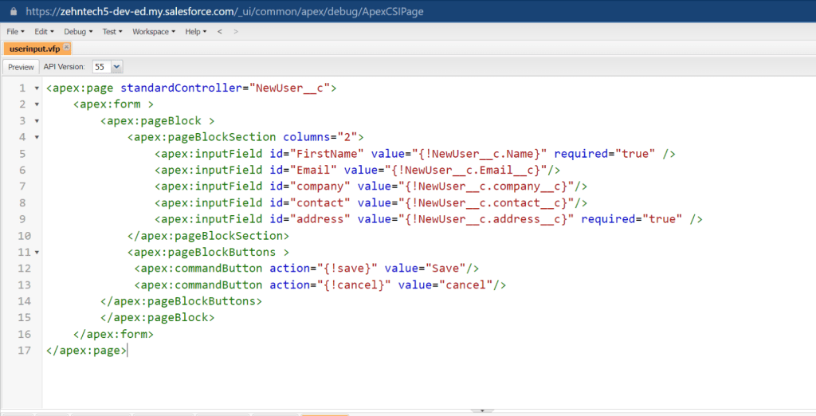The width and height of the screenshot is (816, 416).
Task: Open the Workspace menu
Action: click(154, 32)
